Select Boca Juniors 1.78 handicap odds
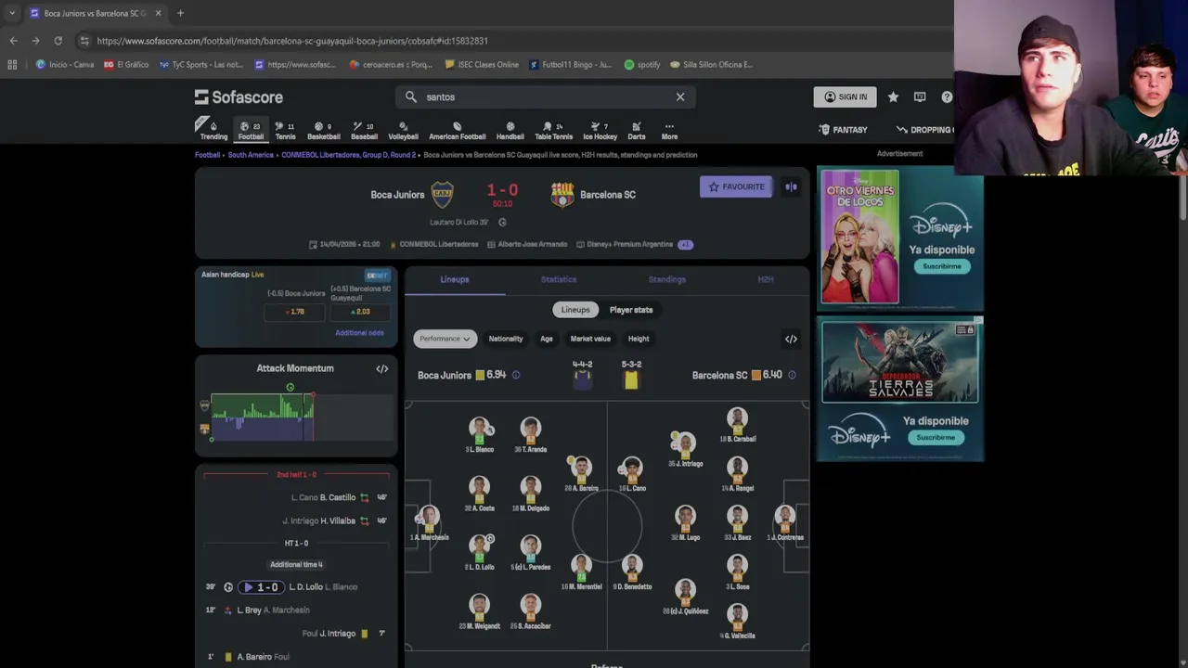The image size is (1188, 668). (295, 312)
